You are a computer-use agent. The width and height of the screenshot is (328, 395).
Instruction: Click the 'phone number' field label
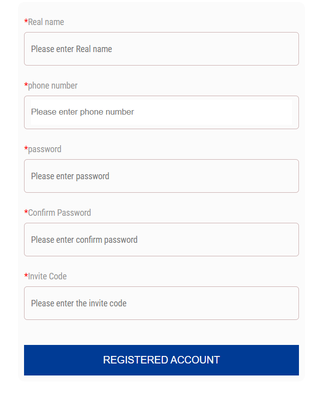pyautogui.click(x=53, y=86)
